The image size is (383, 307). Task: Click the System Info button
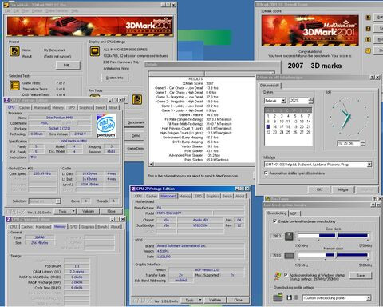(x=115, y=78)
